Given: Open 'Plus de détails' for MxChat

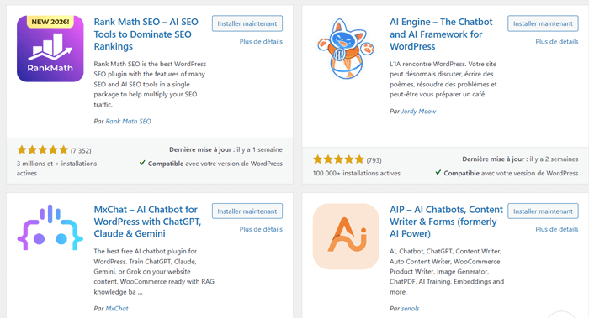Looking at the screenshot, I should click(261, 229).
